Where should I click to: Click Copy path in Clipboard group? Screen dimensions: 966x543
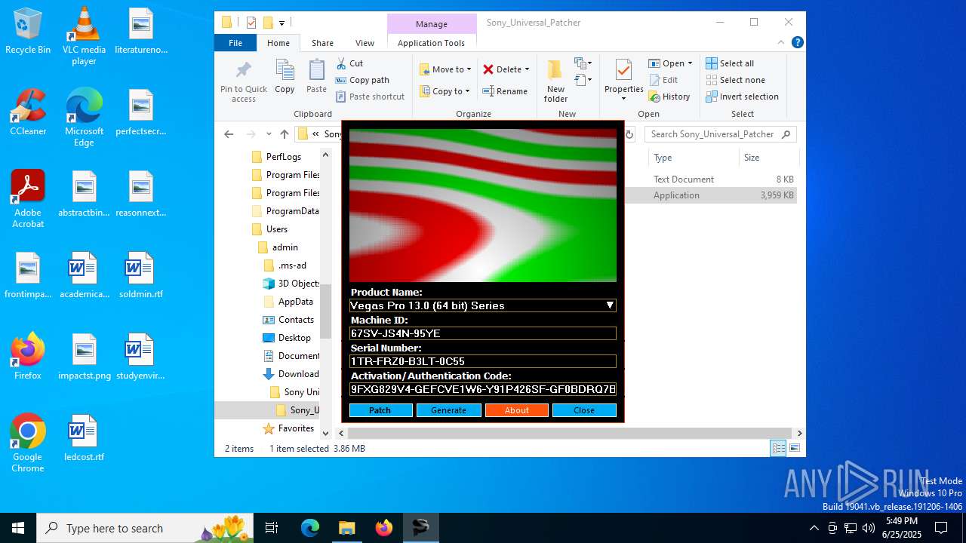coord(362,80)
